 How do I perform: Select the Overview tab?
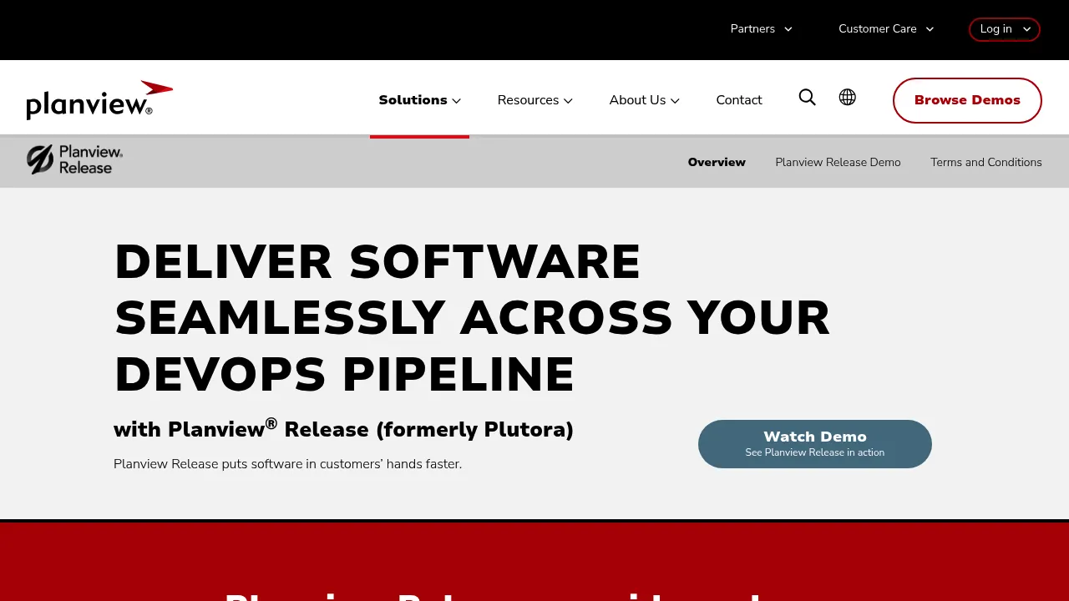pos(717,162)
